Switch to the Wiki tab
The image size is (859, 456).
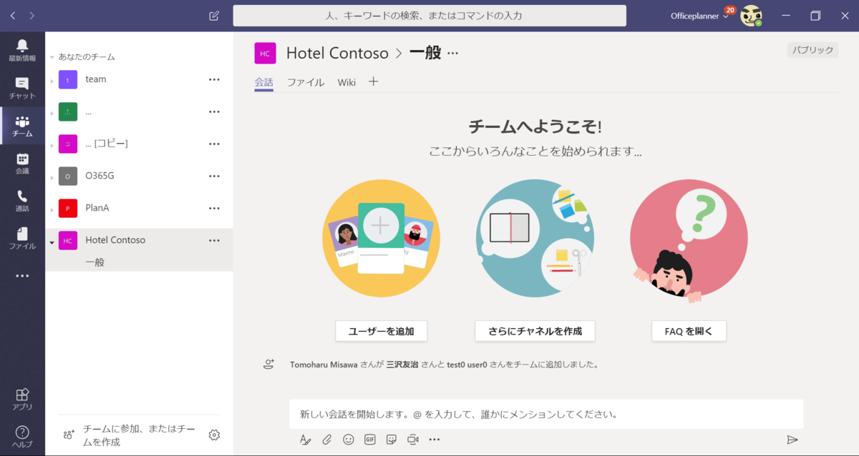(346, 82)
